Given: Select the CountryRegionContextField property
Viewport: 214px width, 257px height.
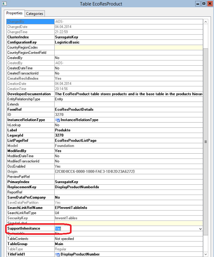Looking at the screenshot, I should pos(27,53).
